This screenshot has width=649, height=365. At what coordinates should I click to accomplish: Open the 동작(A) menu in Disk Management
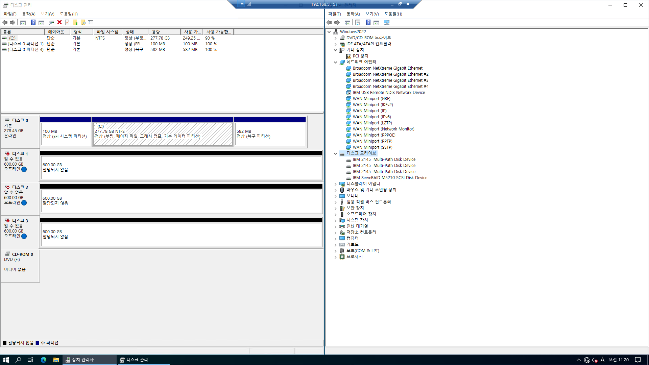click(28, 14)
